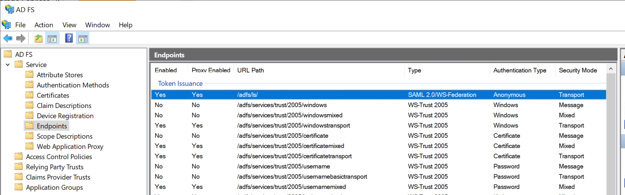Select the usernamemixed endpoint URL
This screenshot has width=625, height=195.
[291, 187]
